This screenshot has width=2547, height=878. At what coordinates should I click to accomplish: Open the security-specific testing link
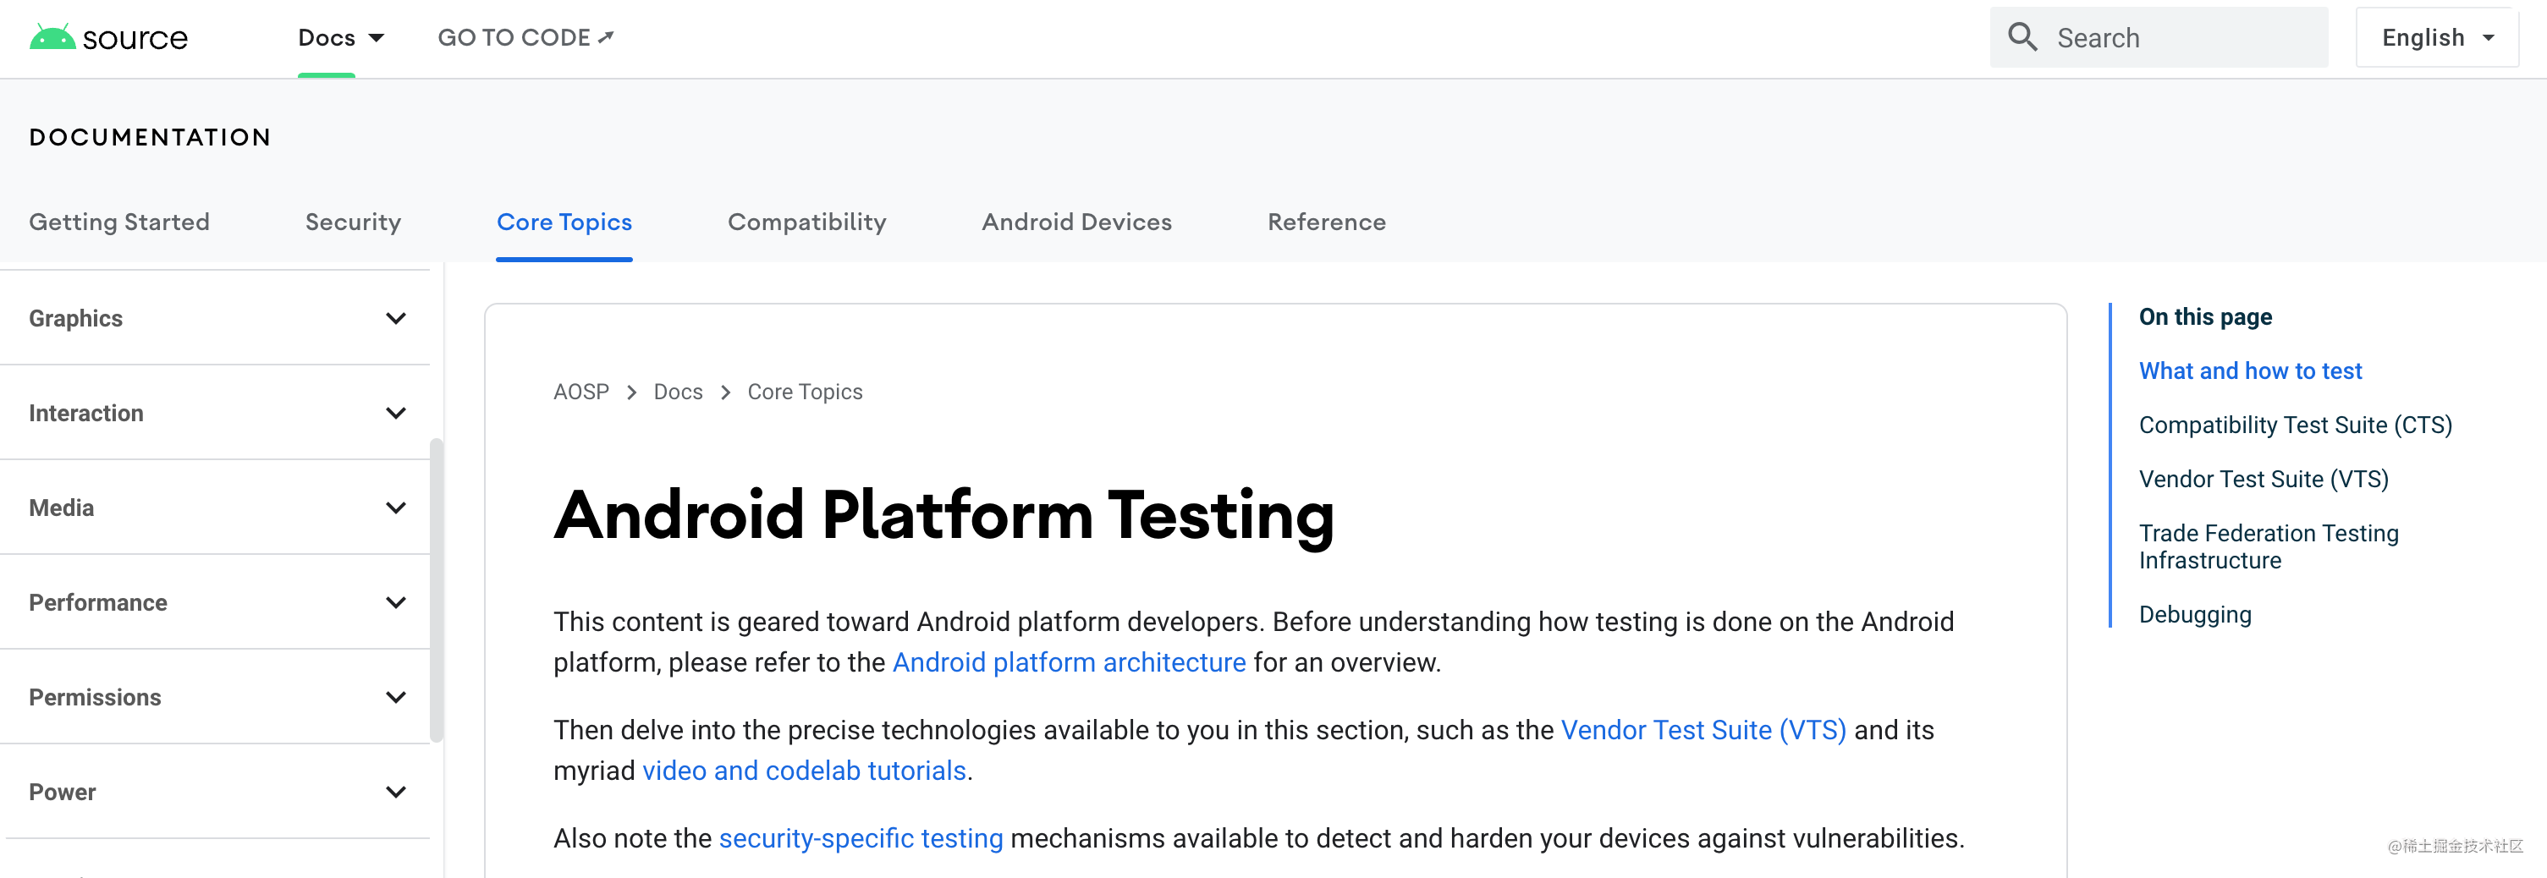[x=861, y=838]
